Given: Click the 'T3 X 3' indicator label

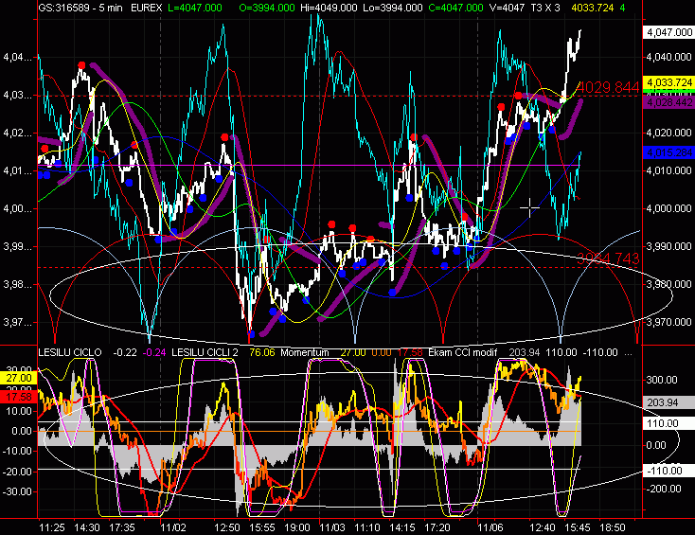Looking at the screenshot, I should 545,8.
